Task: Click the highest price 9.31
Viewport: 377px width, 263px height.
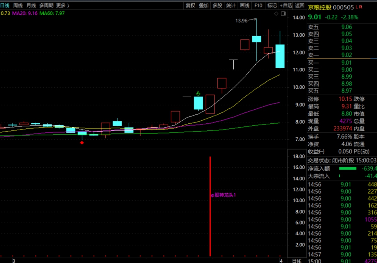Action: [347, 106]
